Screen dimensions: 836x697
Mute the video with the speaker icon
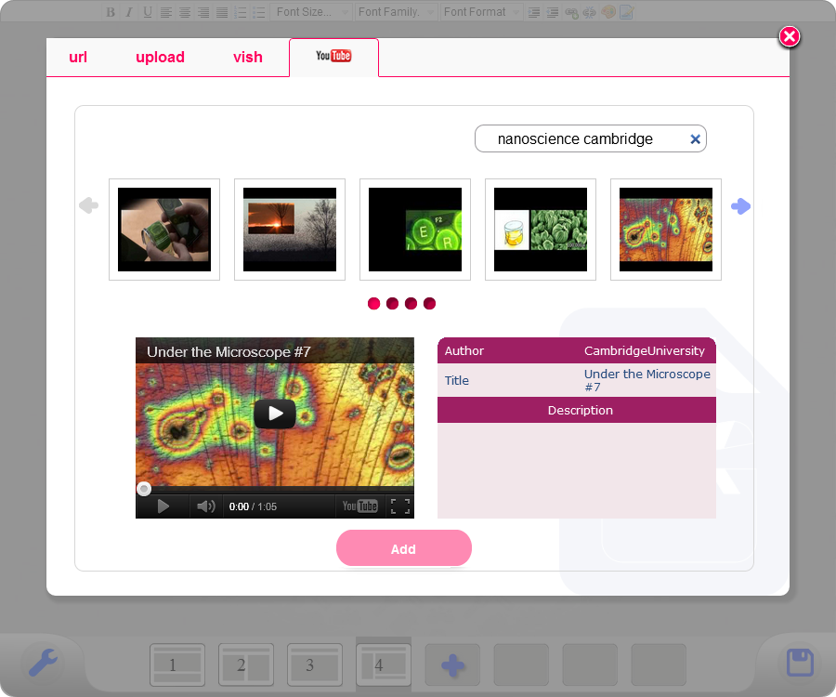[206, 506]
